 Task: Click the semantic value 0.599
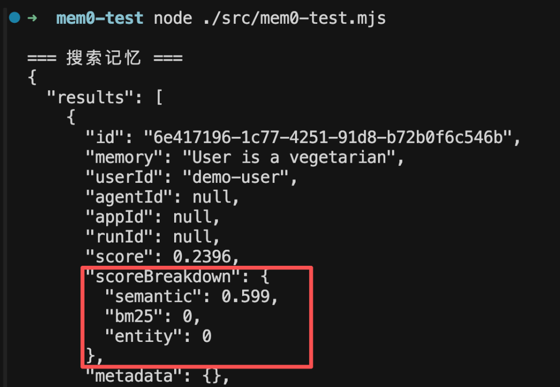pos(245,296)
